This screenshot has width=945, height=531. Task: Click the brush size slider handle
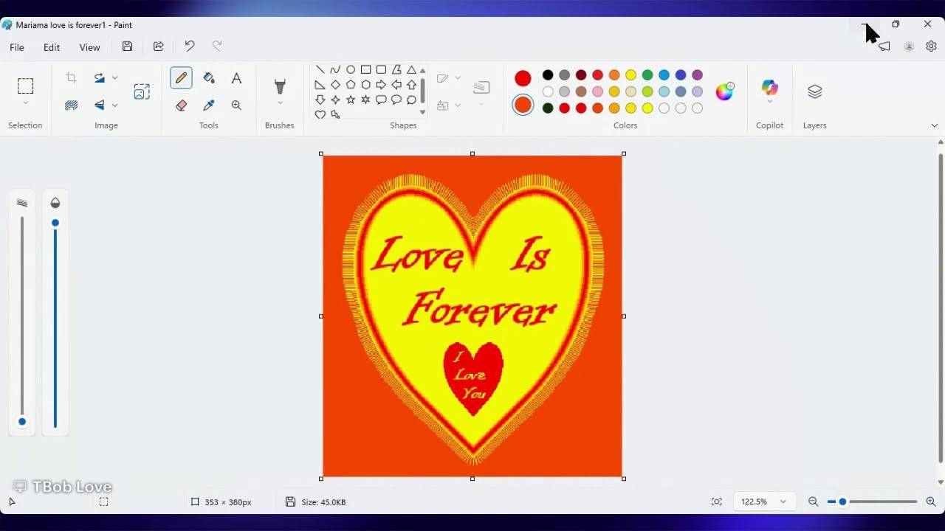pyautogui.click(x=22, y=422)
